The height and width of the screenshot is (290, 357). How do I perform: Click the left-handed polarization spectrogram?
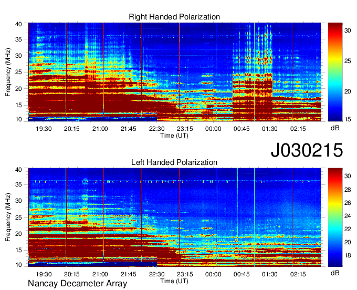click(x=174, y=217)
